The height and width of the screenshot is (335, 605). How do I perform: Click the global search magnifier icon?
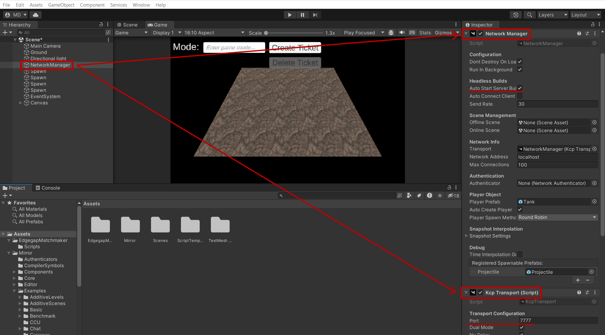click(x=530, y=15)
